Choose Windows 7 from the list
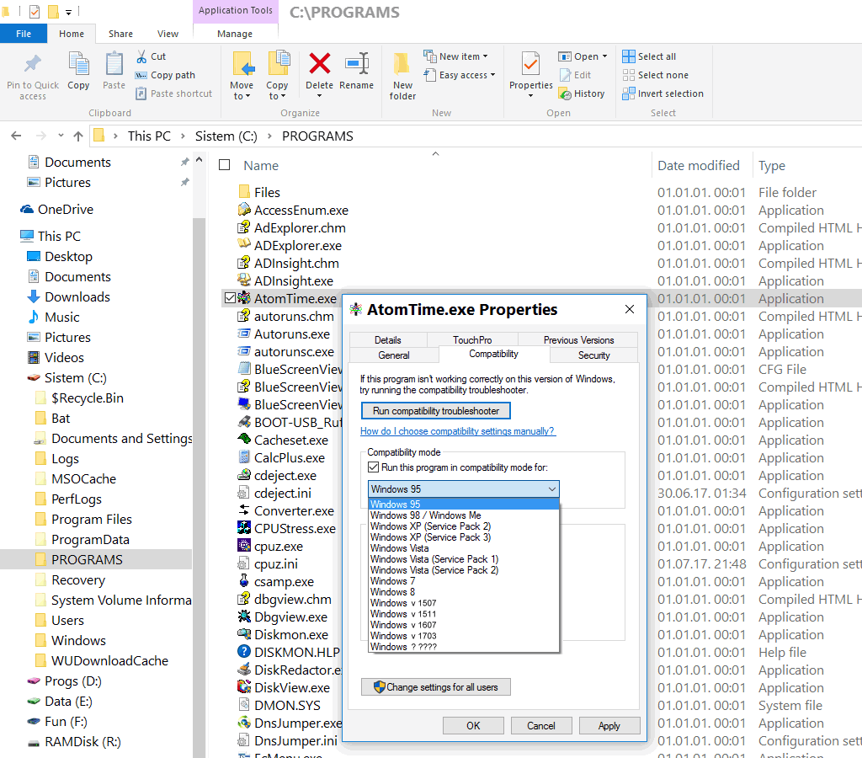Screen dimensions: 862x758 [464, 581]
